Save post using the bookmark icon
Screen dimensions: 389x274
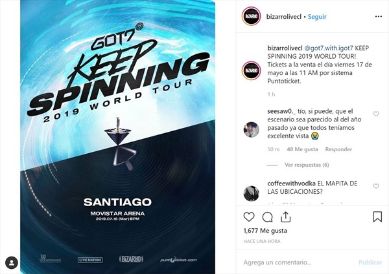[x=377, y=216]
